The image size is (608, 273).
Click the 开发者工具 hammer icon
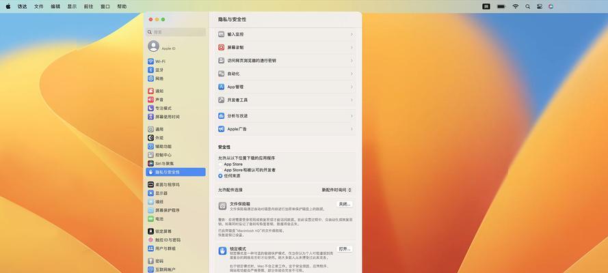(222, 100)
